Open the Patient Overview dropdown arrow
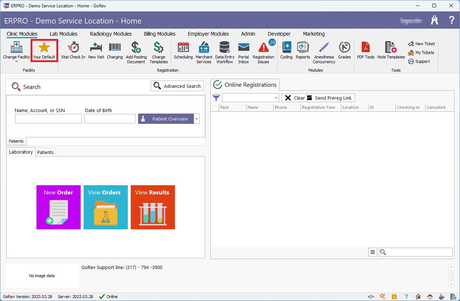460x301 pixels. tap(197, 119)
